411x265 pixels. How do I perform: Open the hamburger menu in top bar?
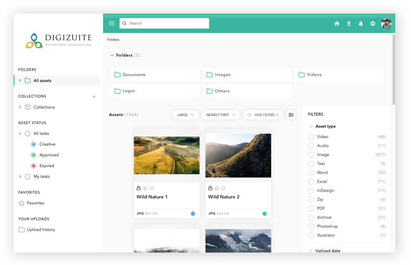(x=111, y=23)
